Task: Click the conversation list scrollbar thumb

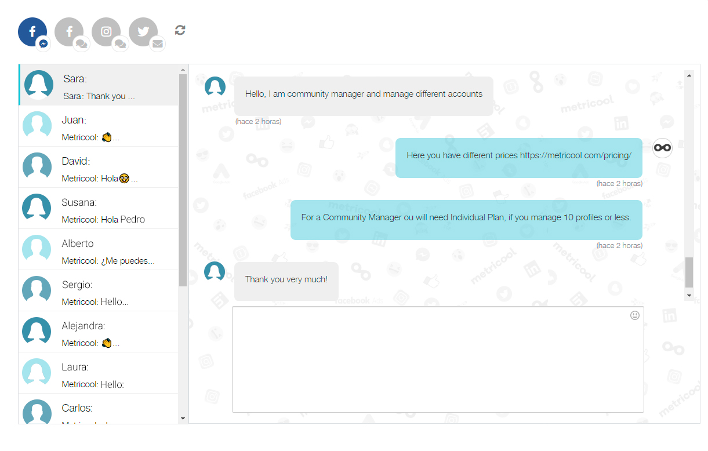Action: [x=183, y=180]
